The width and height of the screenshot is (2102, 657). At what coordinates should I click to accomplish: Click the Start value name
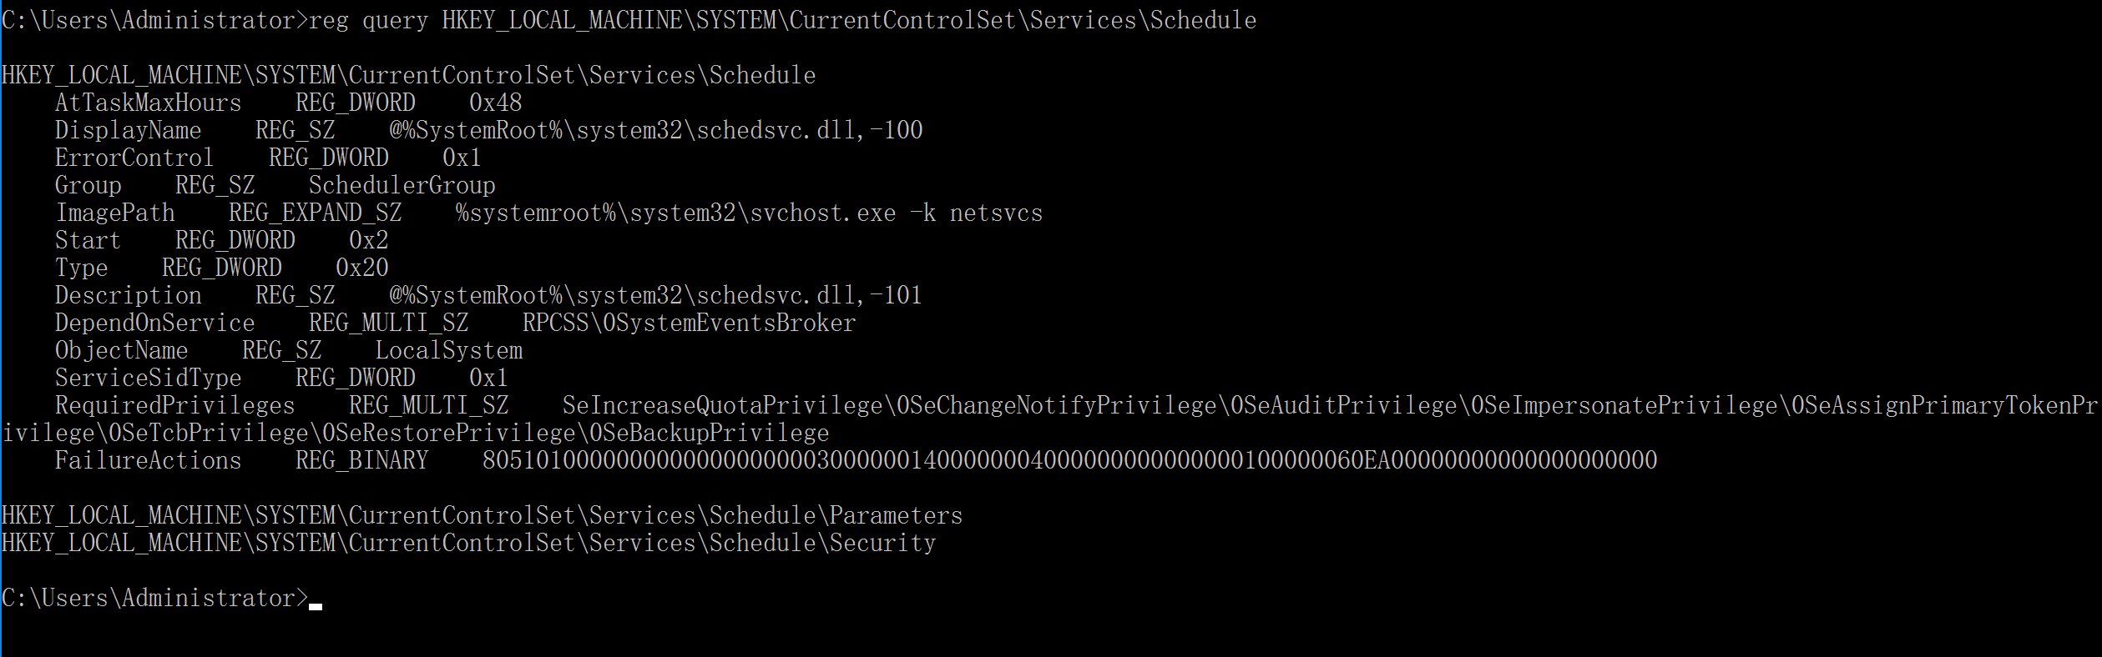point(88,241)
